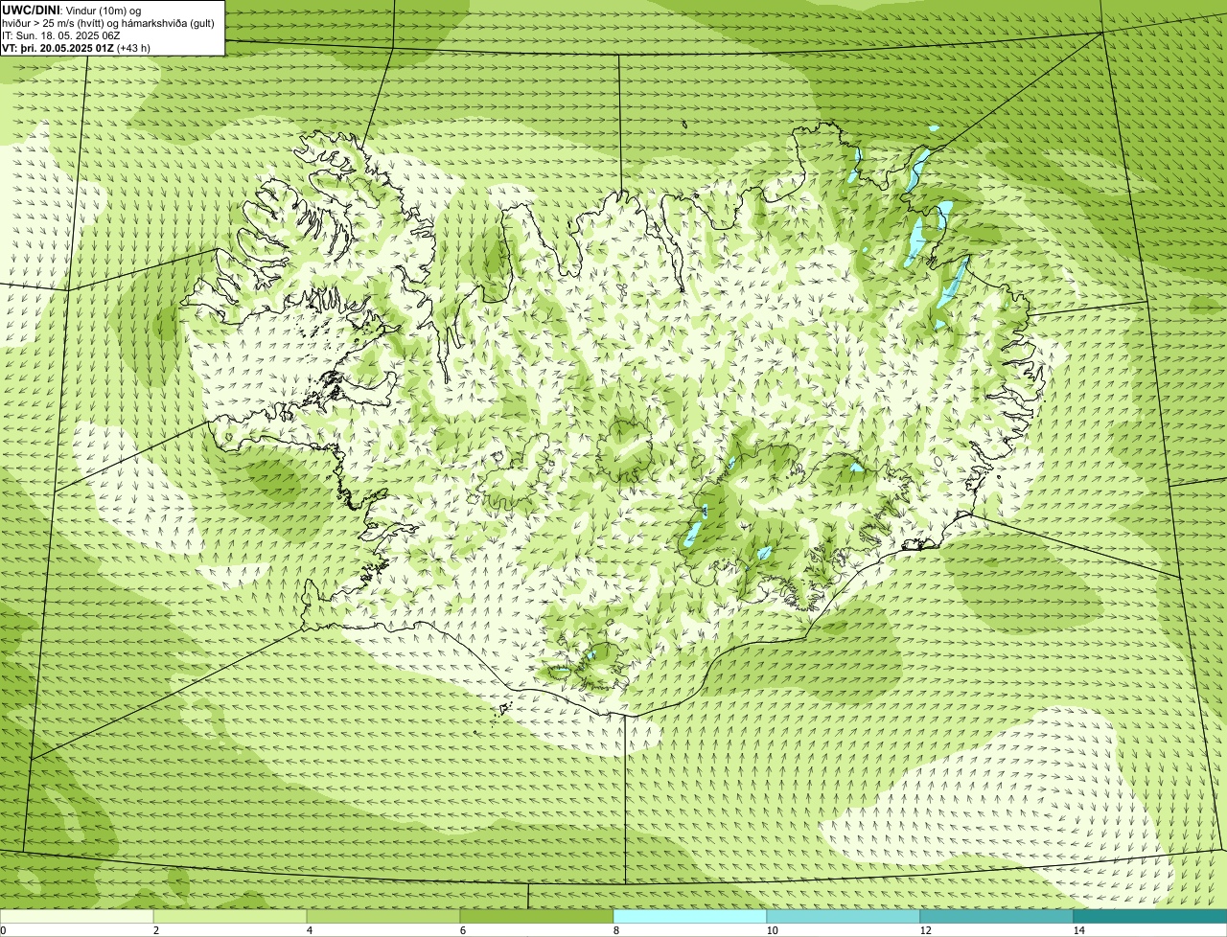Click the legend tick label '2'

[x=156, y=930]
